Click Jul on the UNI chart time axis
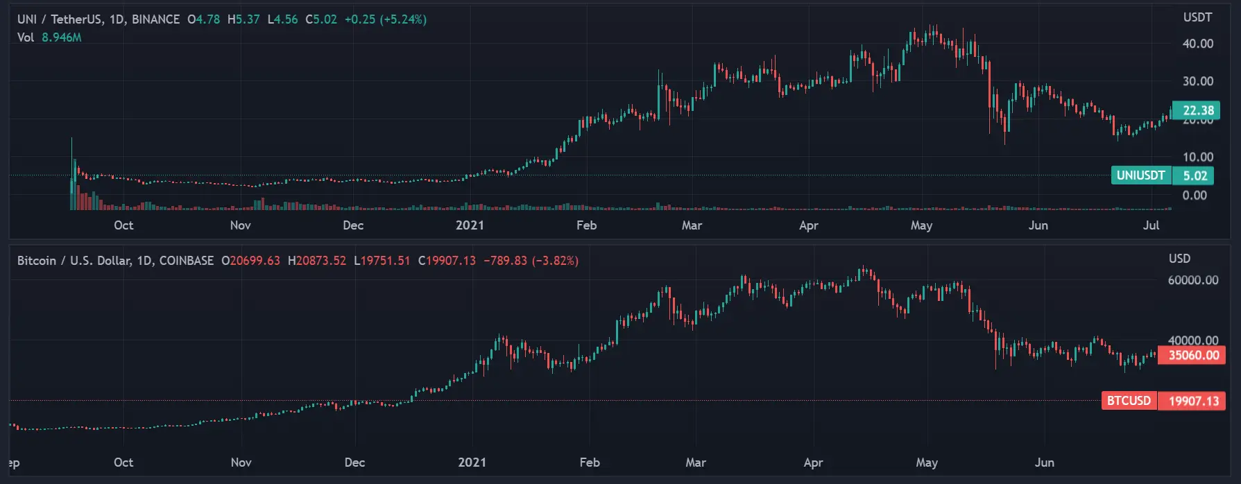 [x=1151, y=225]
